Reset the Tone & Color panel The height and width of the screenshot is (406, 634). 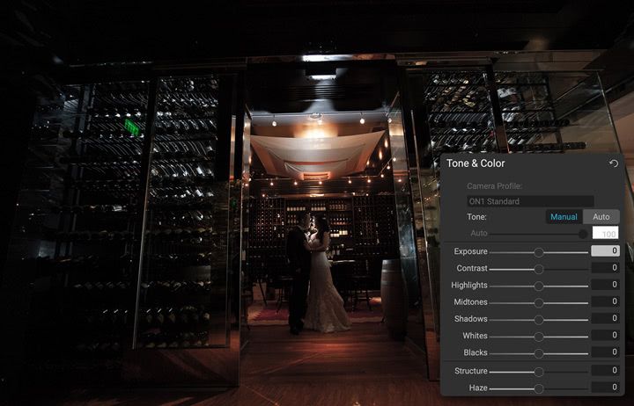tap(614, 163)
